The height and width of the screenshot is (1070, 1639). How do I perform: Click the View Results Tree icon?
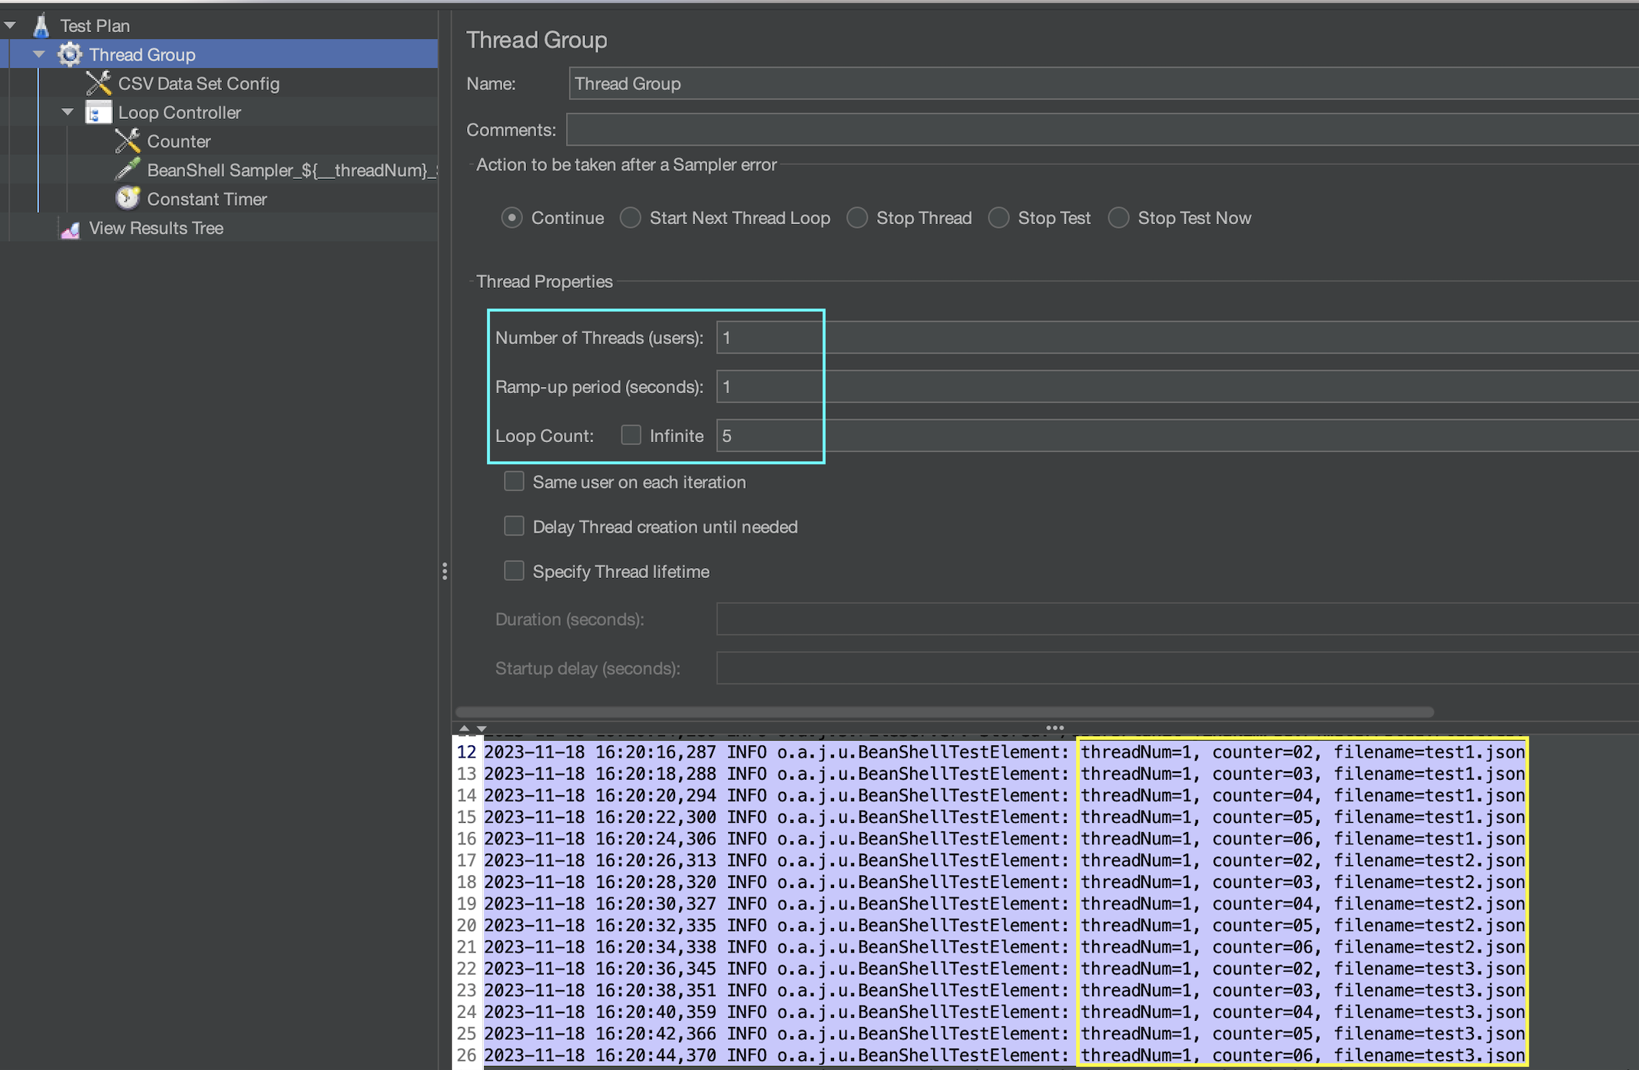pyautogui.click(x=70, y=228)
